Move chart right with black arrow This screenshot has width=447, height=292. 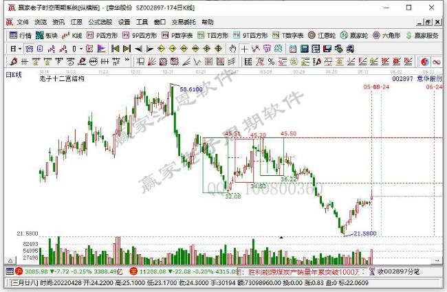[150, 49]
